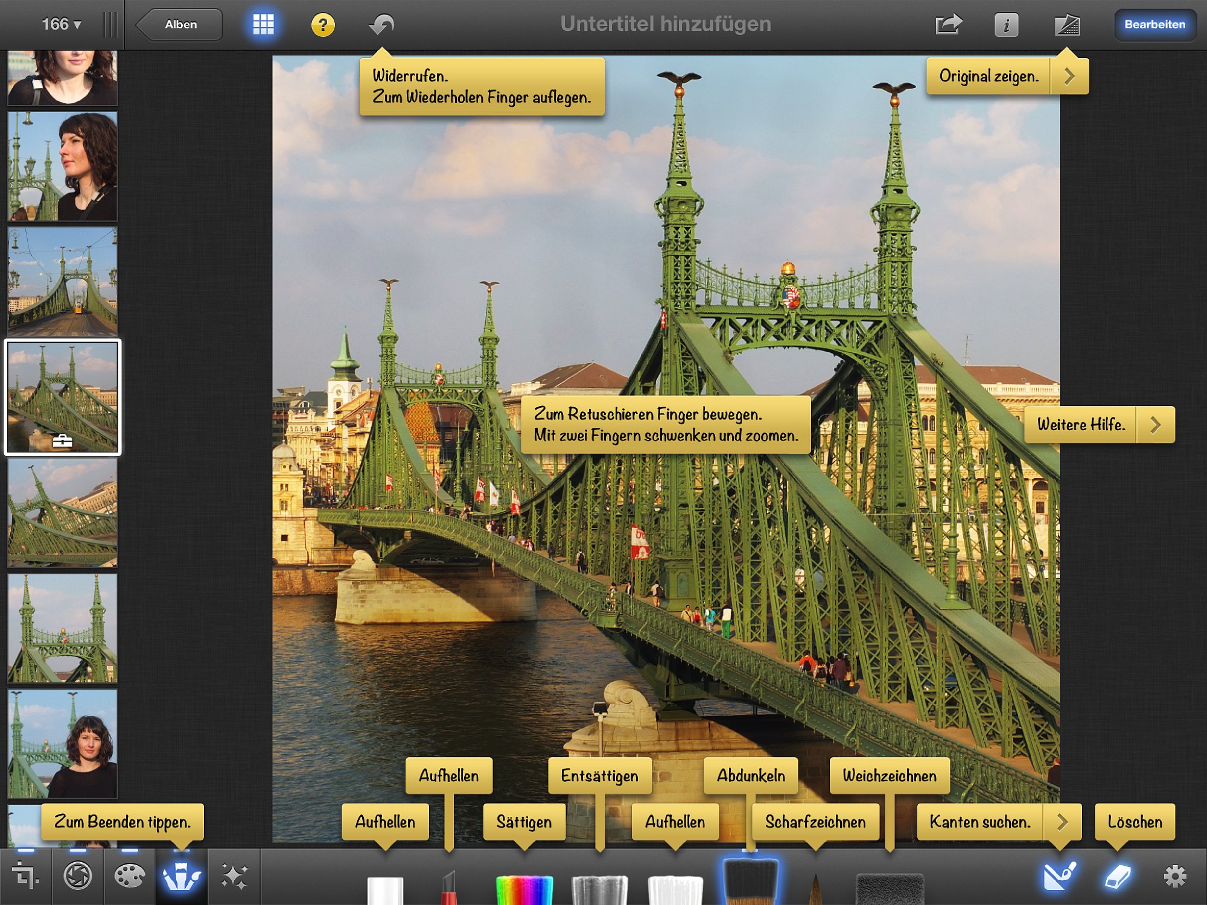Tap Untertitel hinzufügen title field
Viewport: 1207px width, 905px height.
[666, 24]
